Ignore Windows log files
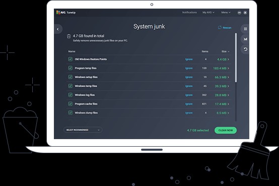 pos(189,95)
